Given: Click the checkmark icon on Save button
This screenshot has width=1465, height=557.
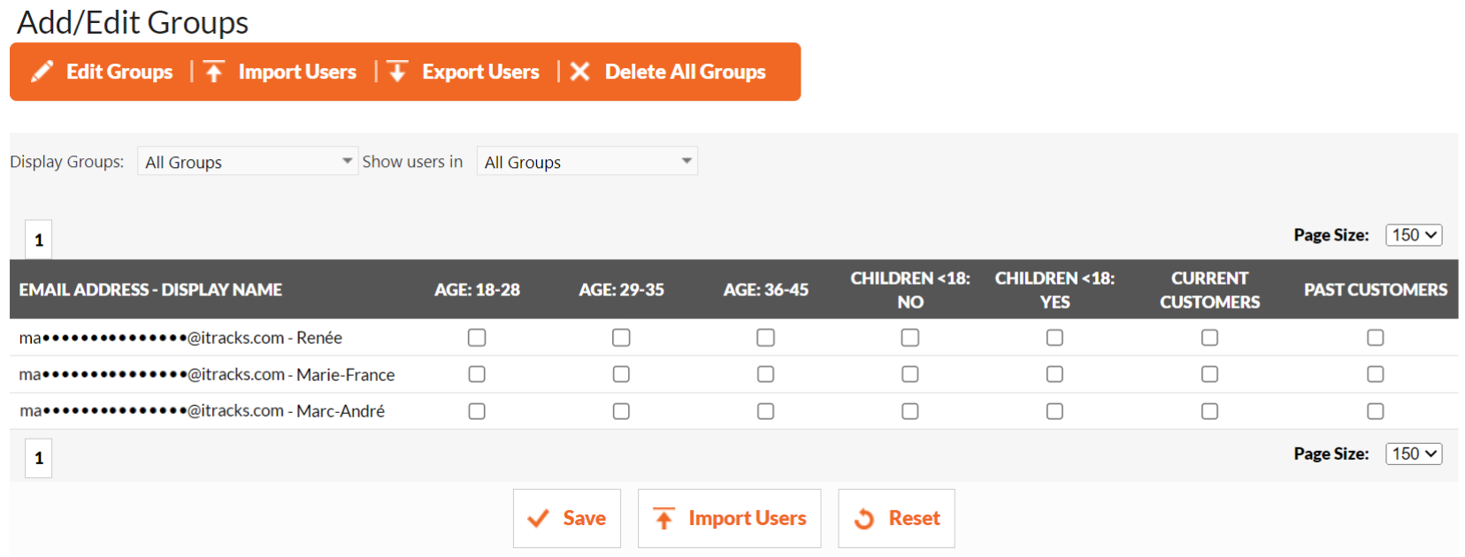Looking at the screenshot, I should 538,519.
